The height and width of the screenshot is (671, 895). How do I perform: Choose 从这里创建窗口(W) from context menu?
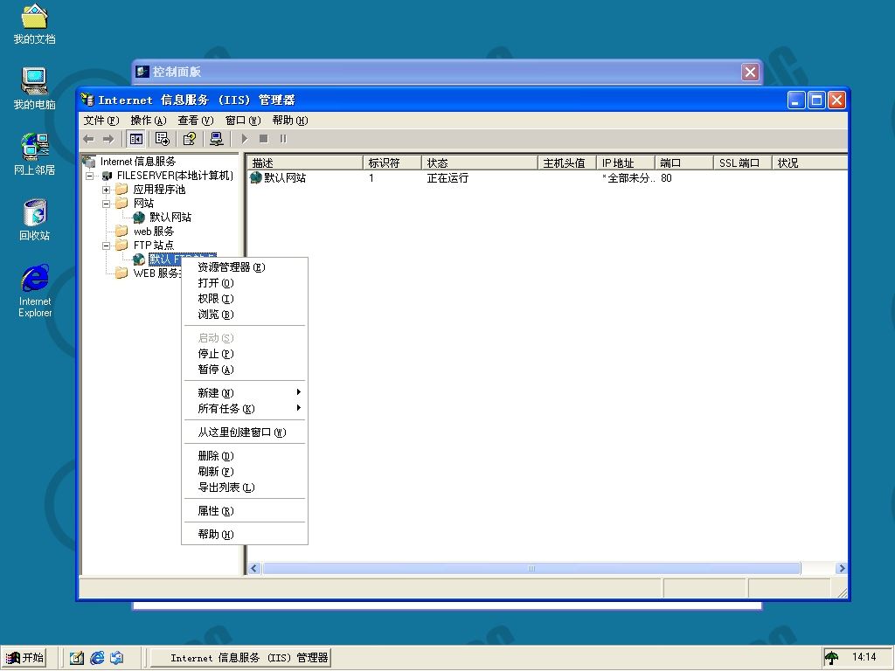245,432
